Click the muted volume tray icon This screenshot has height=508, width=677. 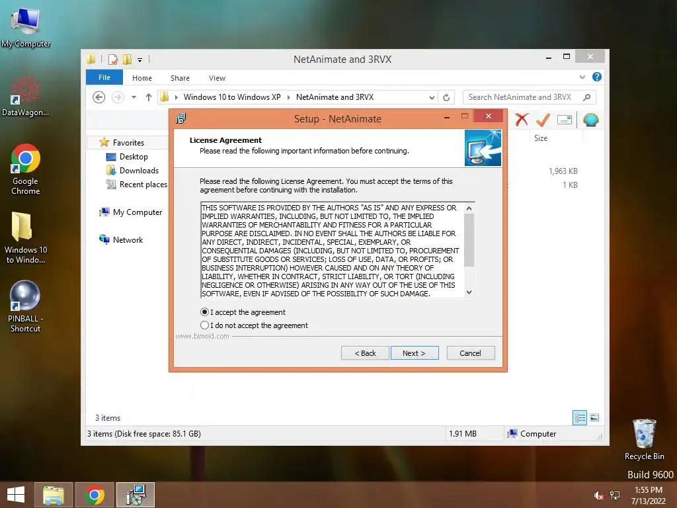(598, 495)
